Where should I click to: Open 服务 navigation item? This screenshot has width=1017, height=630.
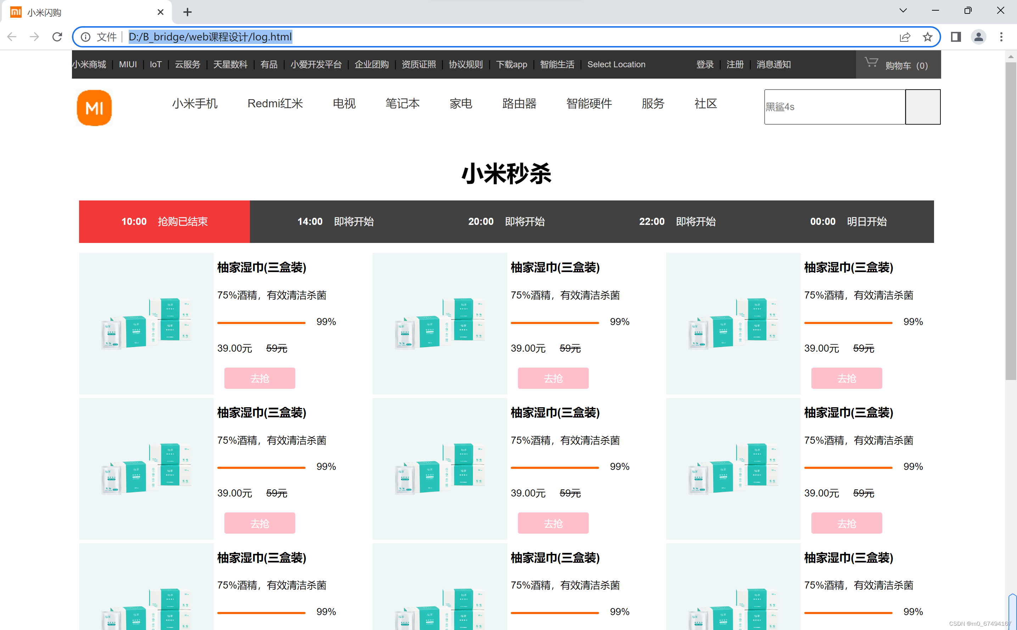(x=653, y=103)
